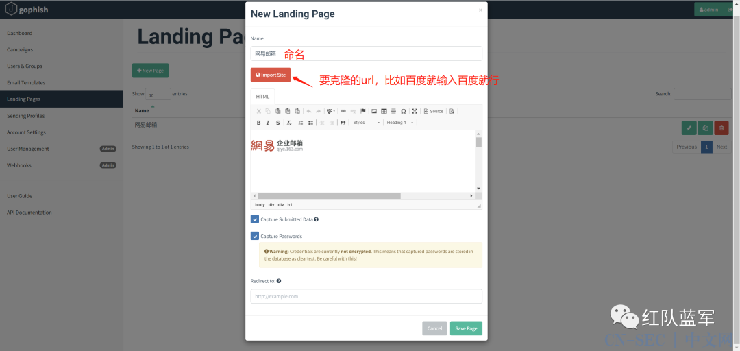The height and width of the screenshot is (351, 740).
Task: Insert a numbered list
Action: 301,123
